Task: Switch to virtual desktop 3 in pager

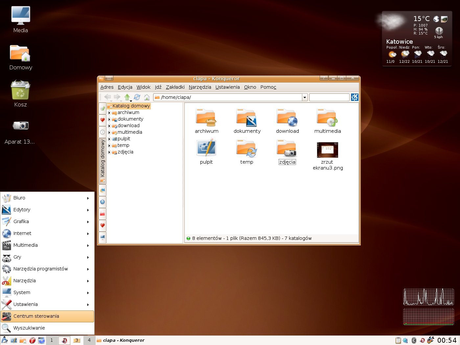Action: coord(77,340)
